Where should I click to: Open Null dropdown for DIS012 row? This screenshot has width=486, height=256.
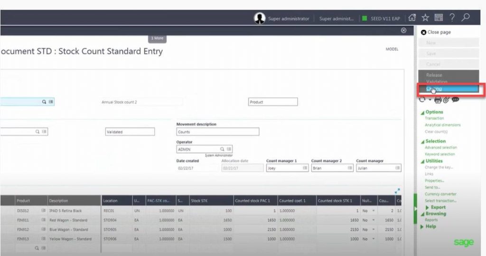(374, 210)
